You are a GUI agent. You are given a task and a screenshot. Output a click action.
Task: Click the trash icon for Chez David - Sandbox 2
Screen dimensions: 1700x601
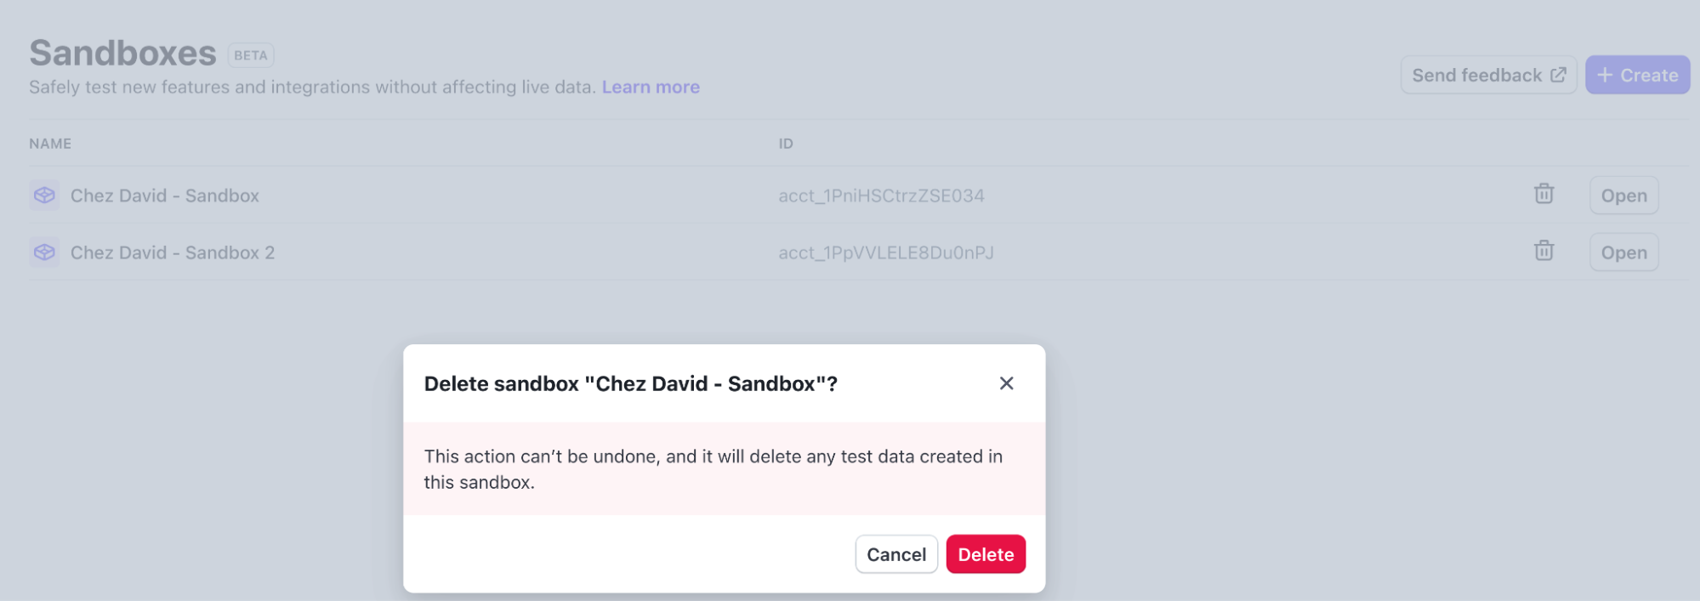(1544, 252)
